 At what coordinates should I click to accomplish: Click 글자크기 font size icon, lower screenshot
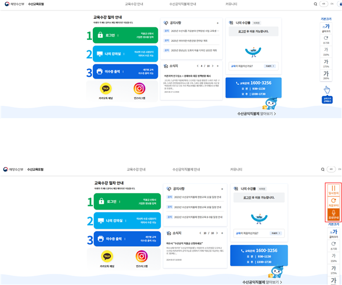pos(333,233)
